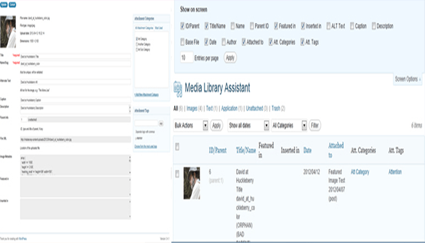Click the Add tag button

(161, 123)
